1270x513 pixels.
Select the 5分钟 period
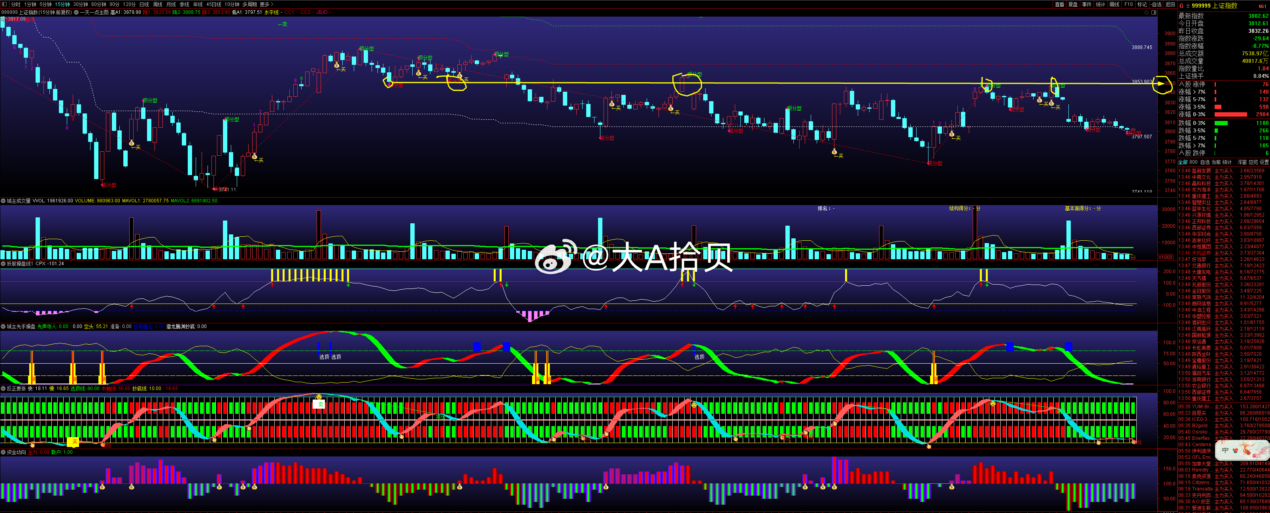pos(46,4)
